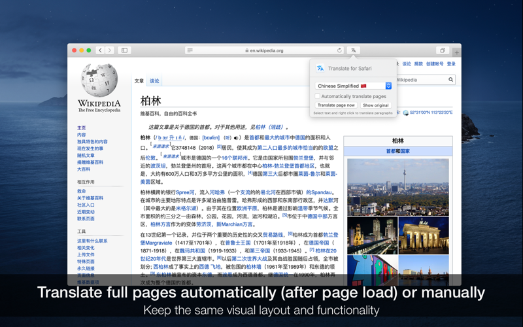Reload the page using the refresh icon
Viewport: 523px width, 327px height.
(339, 50)
